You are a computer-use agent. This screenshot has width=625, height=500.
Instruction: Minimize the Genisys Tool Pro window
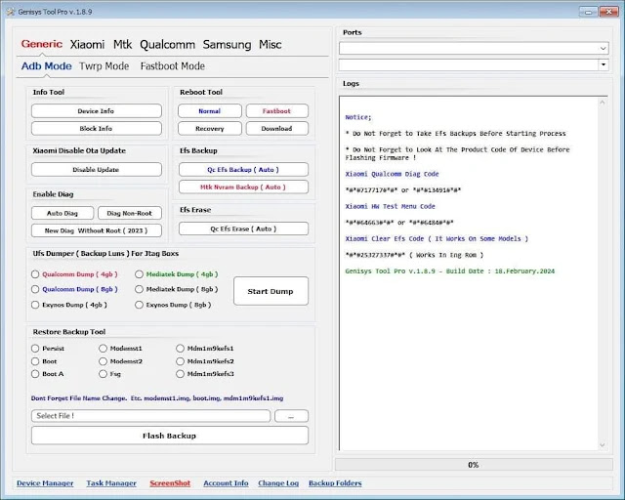[x=588, y=12]
